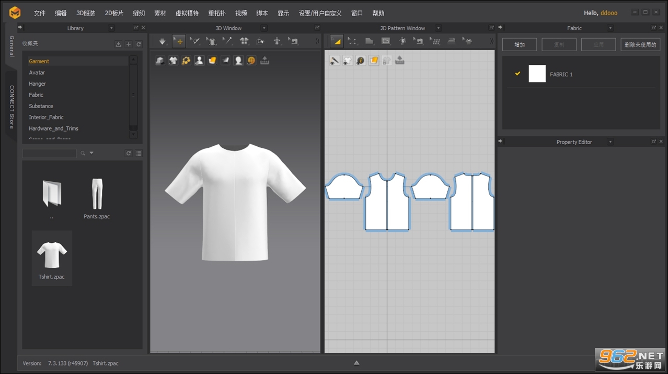Select the Steam iron tool
The image size is (668, 374).
pos(452,41)
